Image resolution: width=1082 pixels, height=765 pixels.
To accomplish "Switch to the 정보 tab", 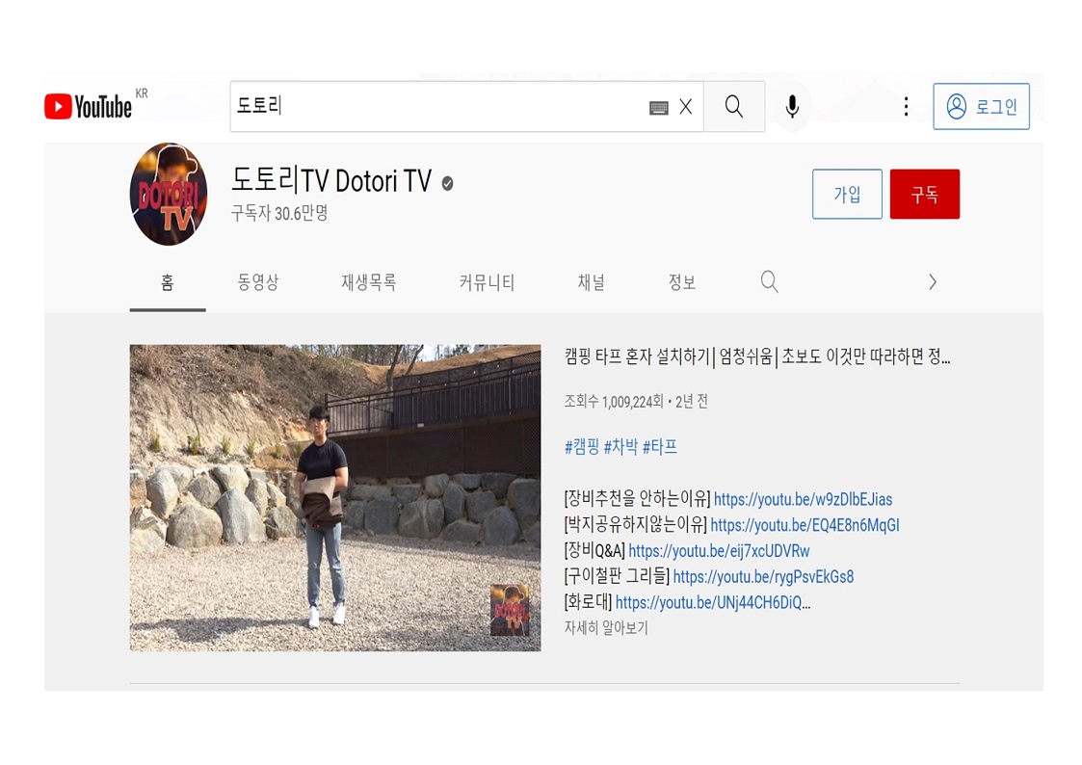I will tap(682, 283).
